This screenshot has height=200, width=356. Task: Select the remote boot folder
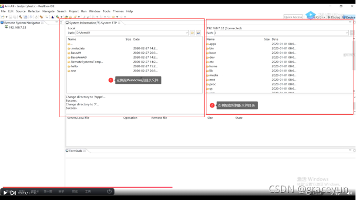point(211,53)
